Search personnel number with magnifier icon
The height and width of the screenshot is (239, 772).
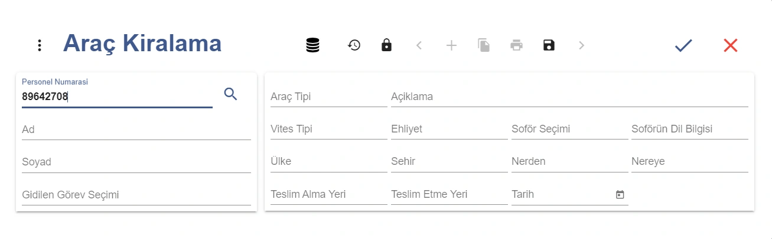point(231,94)
